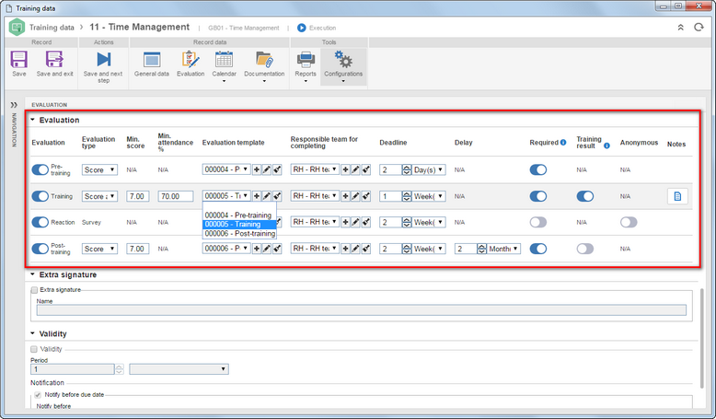Open the Configurations tool menu
This screenshot has width=716, height=419.
[343, 66]
